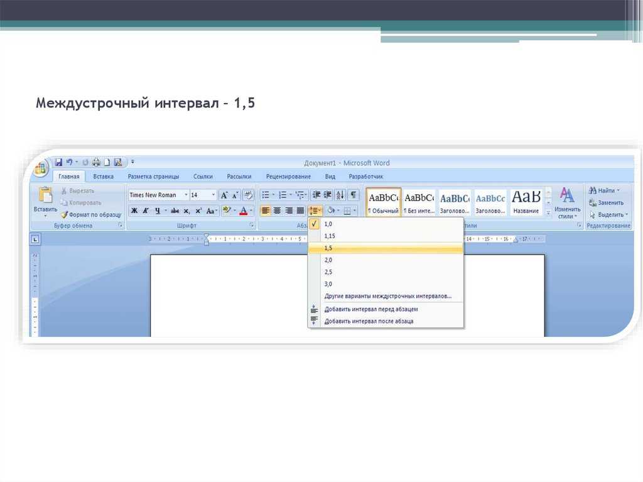Open the Вид tab
Image resolution: width=643 pixels, height=482 pixels.
pos(330,177)
